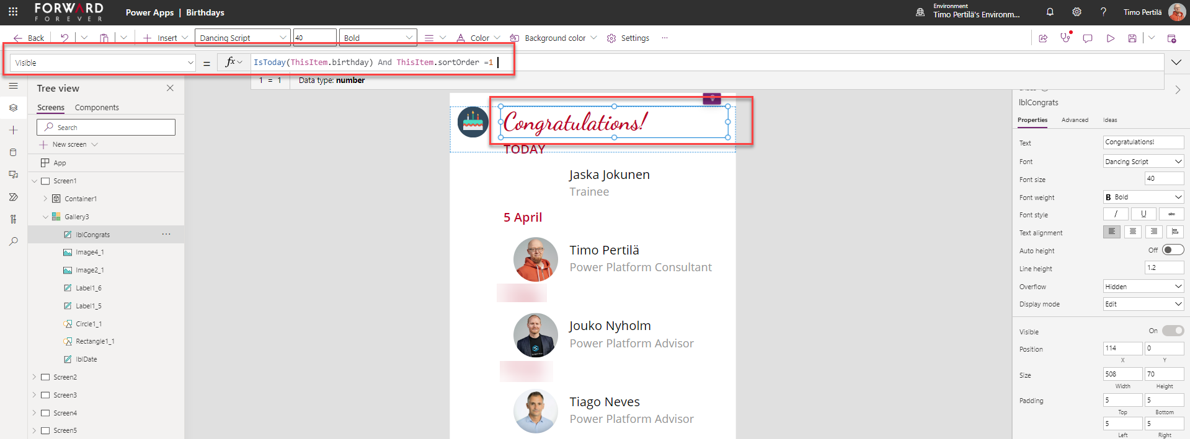The height and width of the screenshot is (439, 1190).
Task: Toggle the Visible property switch
Action: coord(1172,331)
